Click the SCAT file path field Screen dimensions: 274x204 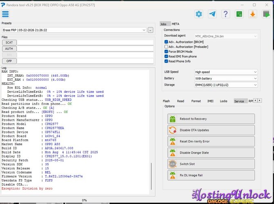pyautogui.click(x=85, y=42)
